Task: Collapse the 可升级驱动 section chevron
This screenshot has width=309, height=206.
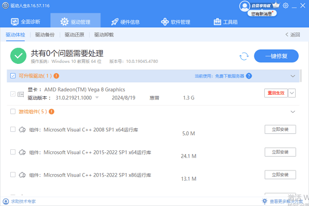Action: pos(293,76)
